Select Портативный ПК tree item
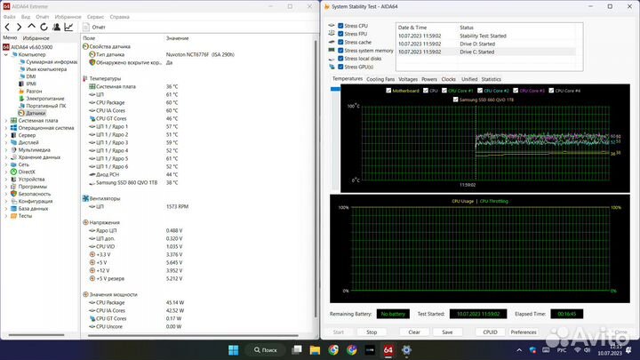This screenshot has width=640, height=360. click(43, 106)
